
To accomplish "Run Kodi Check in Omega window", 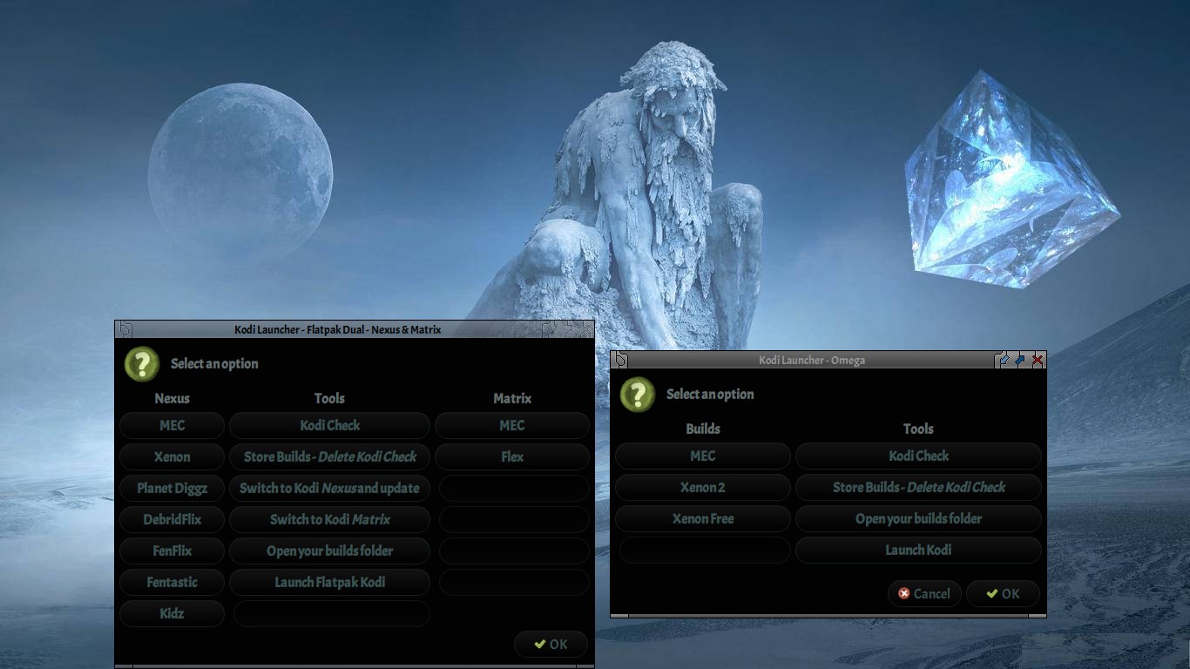I will click(918, 456).
